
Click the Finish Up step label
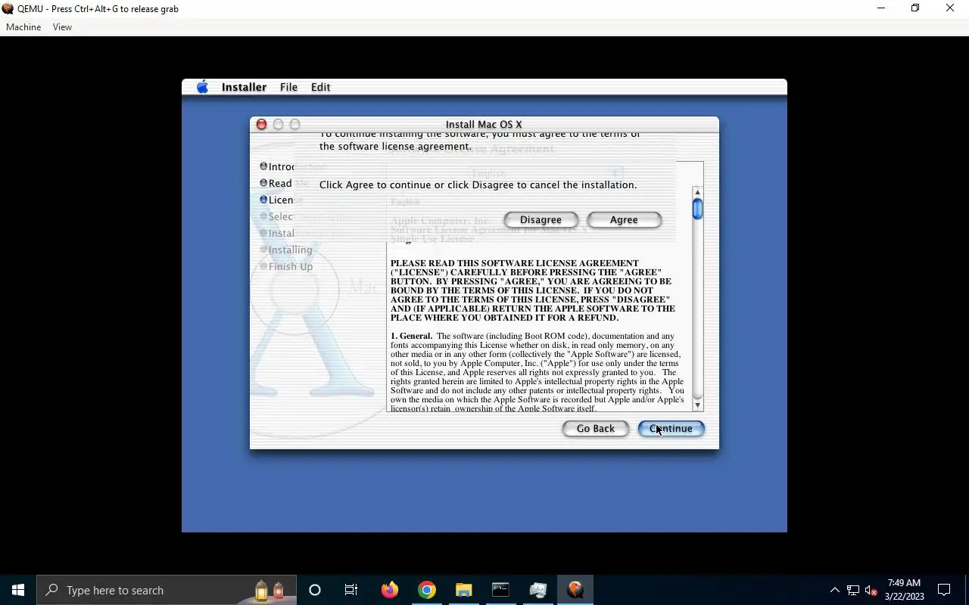pyautogui.click(x=291, y=266)
